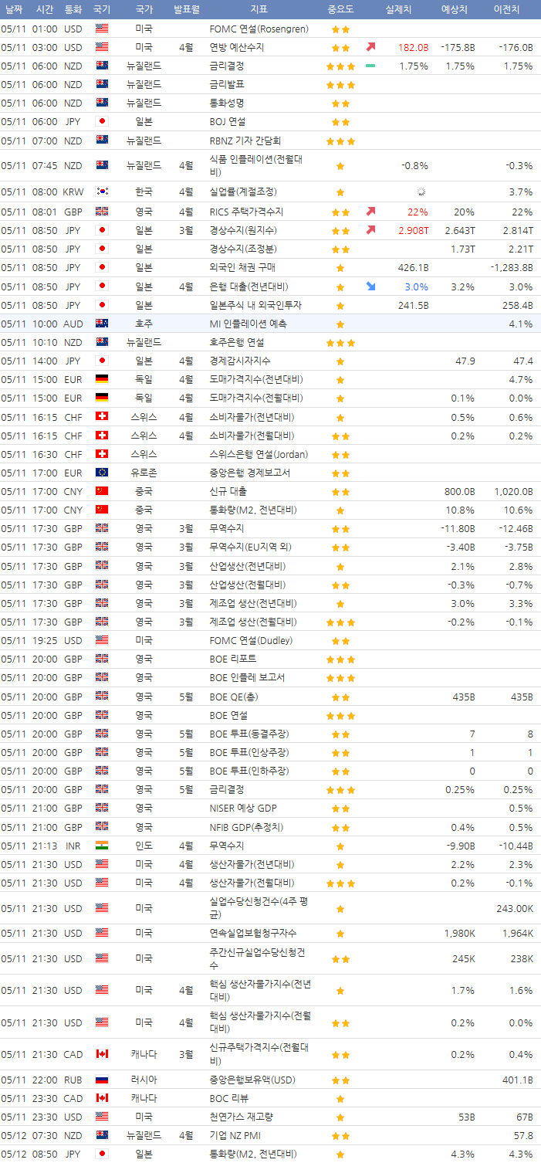Select the 'FOMC 연설(Dudley)' indicator
Viewport: 541px width, 1163px height.
[x=251, y=640]
